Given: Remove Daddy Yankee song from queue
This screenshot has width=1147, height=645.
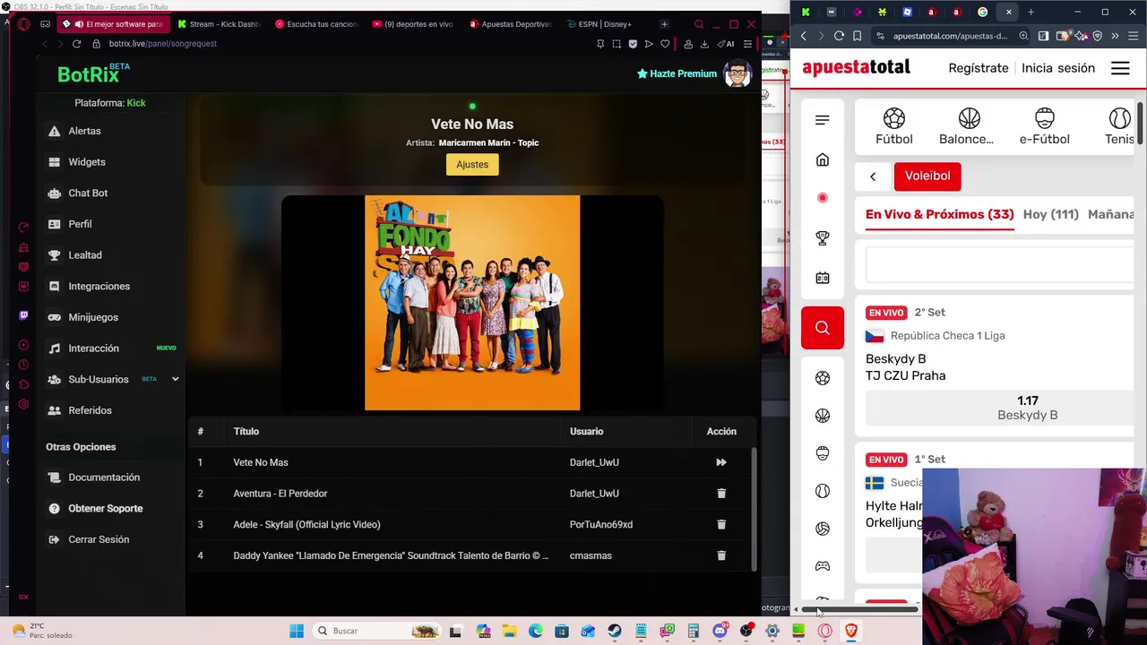Looking at the screenshot, I should 720,555.
